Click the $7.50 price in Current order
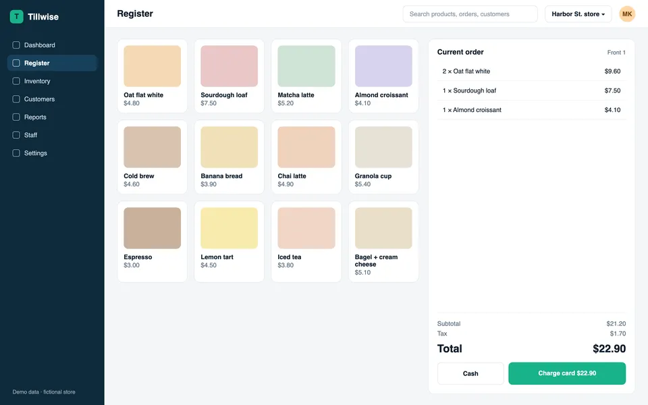The image size is (648, 405). pyautogui.click(x=612, y=90)
